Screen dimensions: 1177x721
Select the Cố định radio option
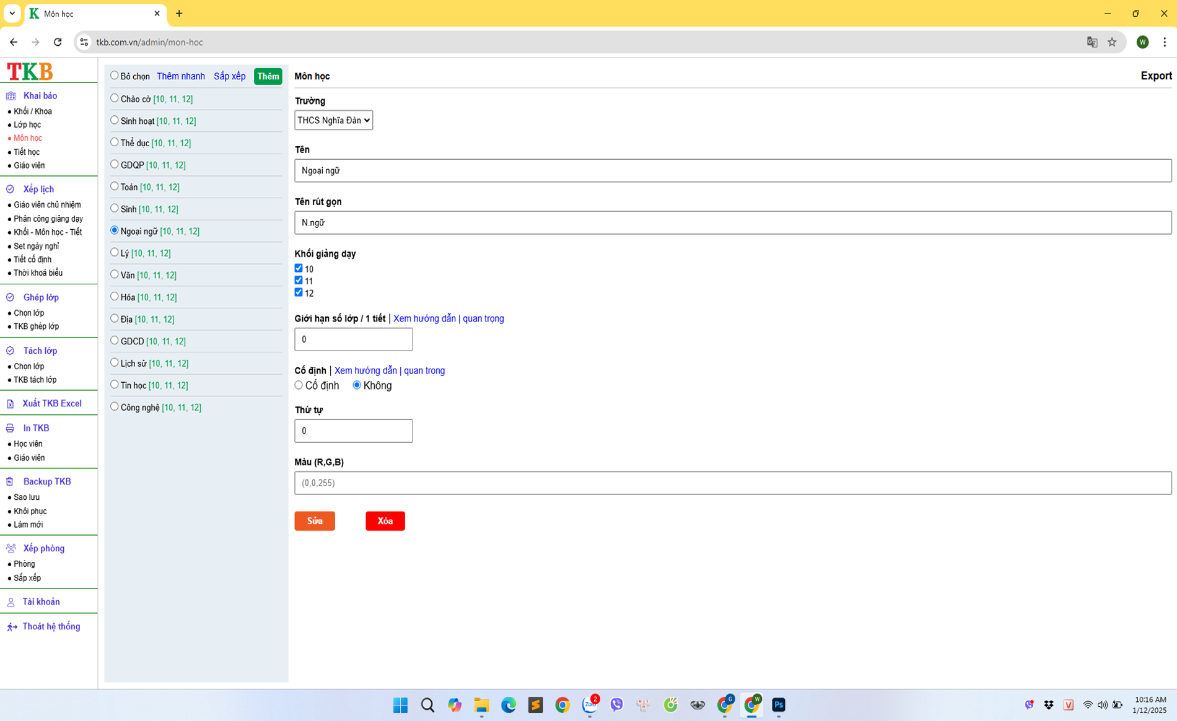point(299,385)
